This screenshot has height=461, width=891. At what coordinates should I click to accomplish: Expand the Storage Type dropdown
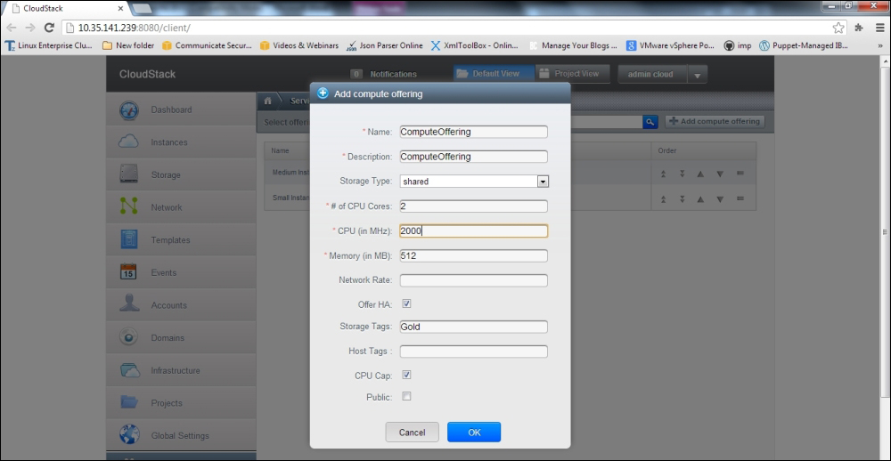tap(542, 182)
